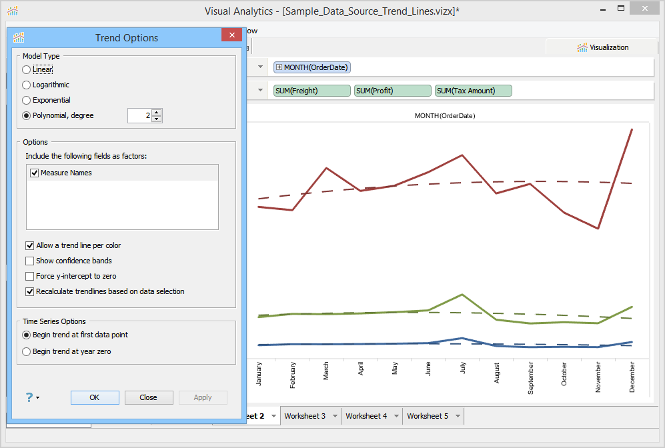The width and height of the screenshot is (665, 448).
Task: Close the Trend Options dialog with X
Action: (x=231, y=36)
